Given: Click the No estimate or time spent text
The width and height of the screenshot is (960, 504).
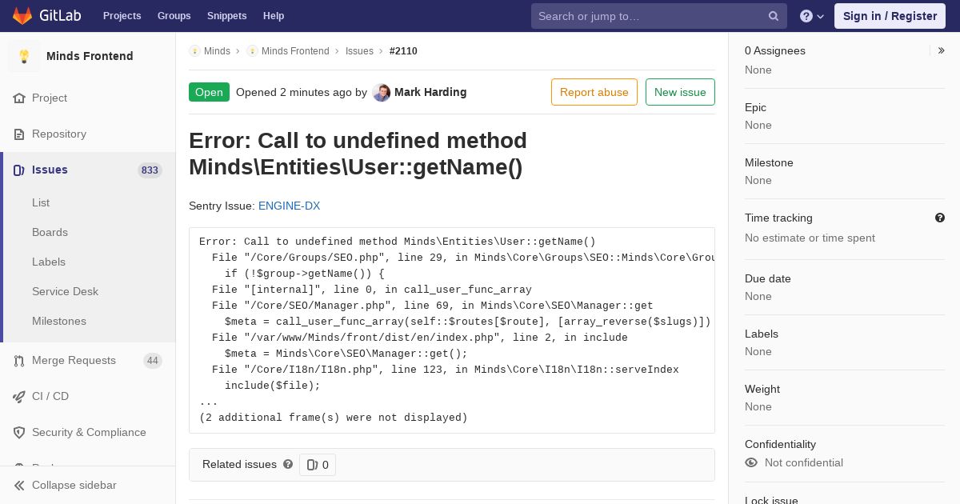Looking at the screenshot, I should [x=810, y=238].
